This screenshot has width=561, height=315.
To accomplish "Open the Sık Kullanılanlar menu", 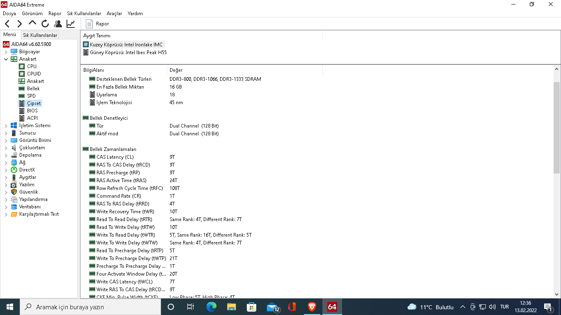I will (84, 14).
